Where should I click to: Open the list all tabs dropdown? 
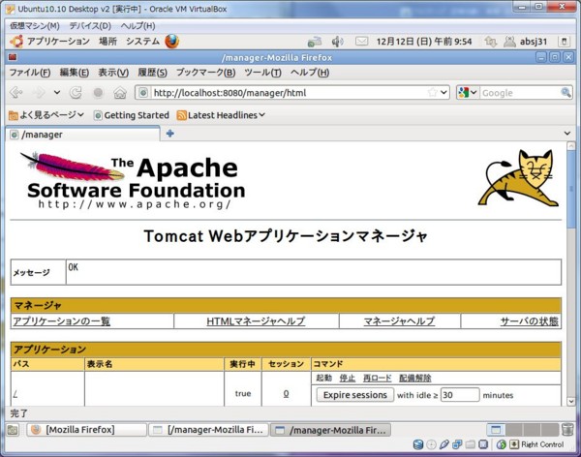coord(566,133)
